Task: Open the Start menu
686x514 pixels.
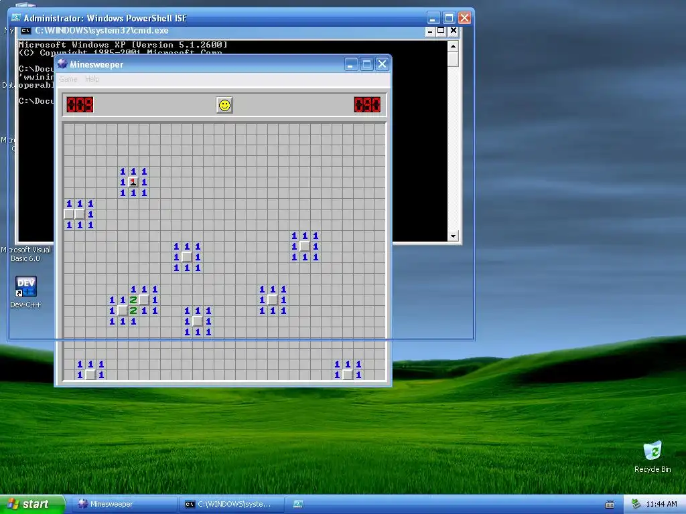Action: click(x=32, y=504)
